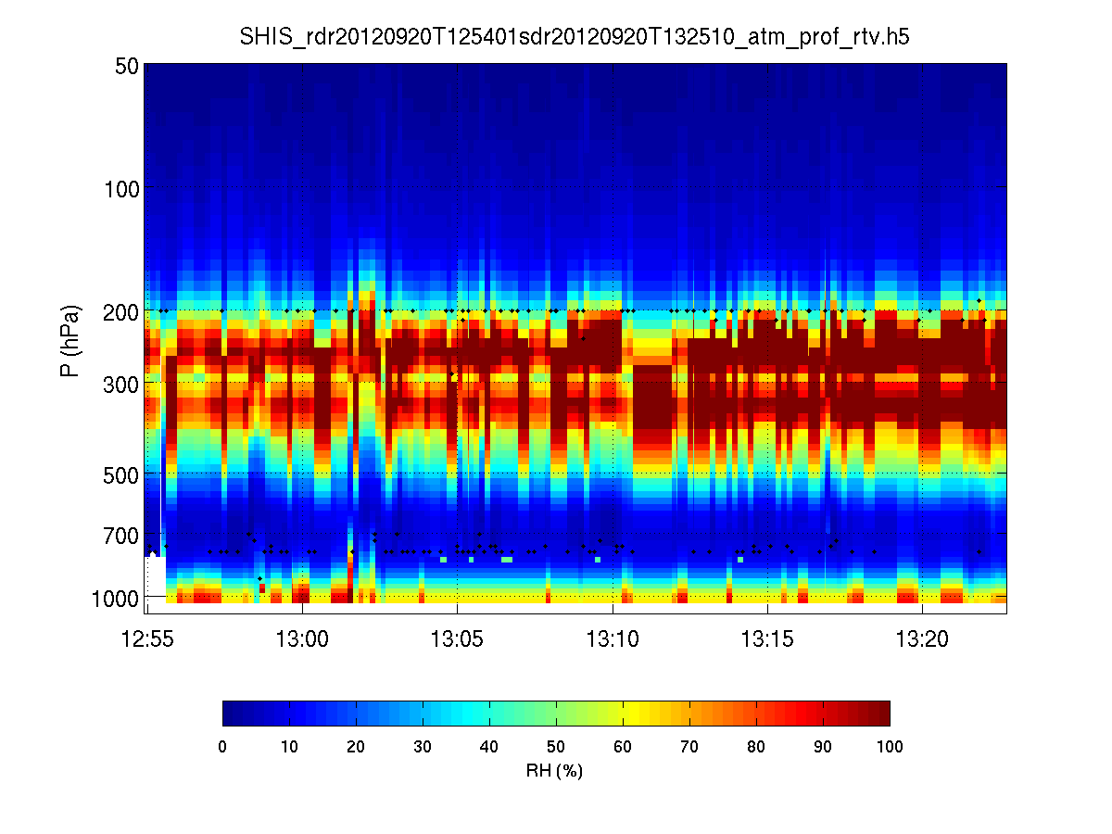Click the RH (%) colorbar label
This screenshot has height=834, width=1112.
554,770
